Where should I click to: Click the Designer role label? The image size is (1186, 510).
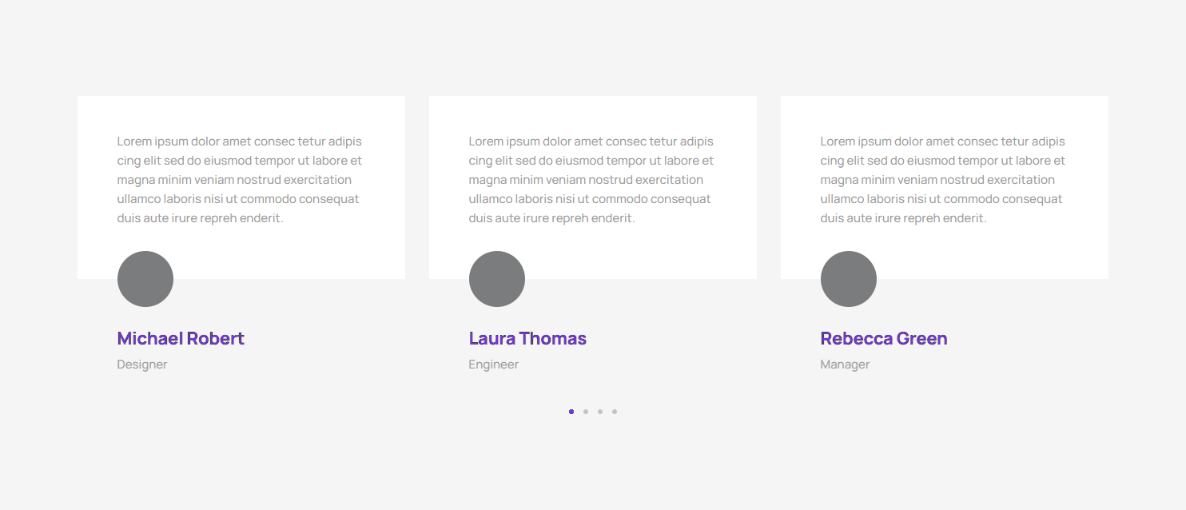pos(142,365)
